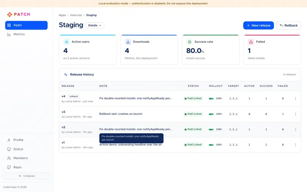
Task: Click the '4 releases' count
Action: (x=289, y=74)
